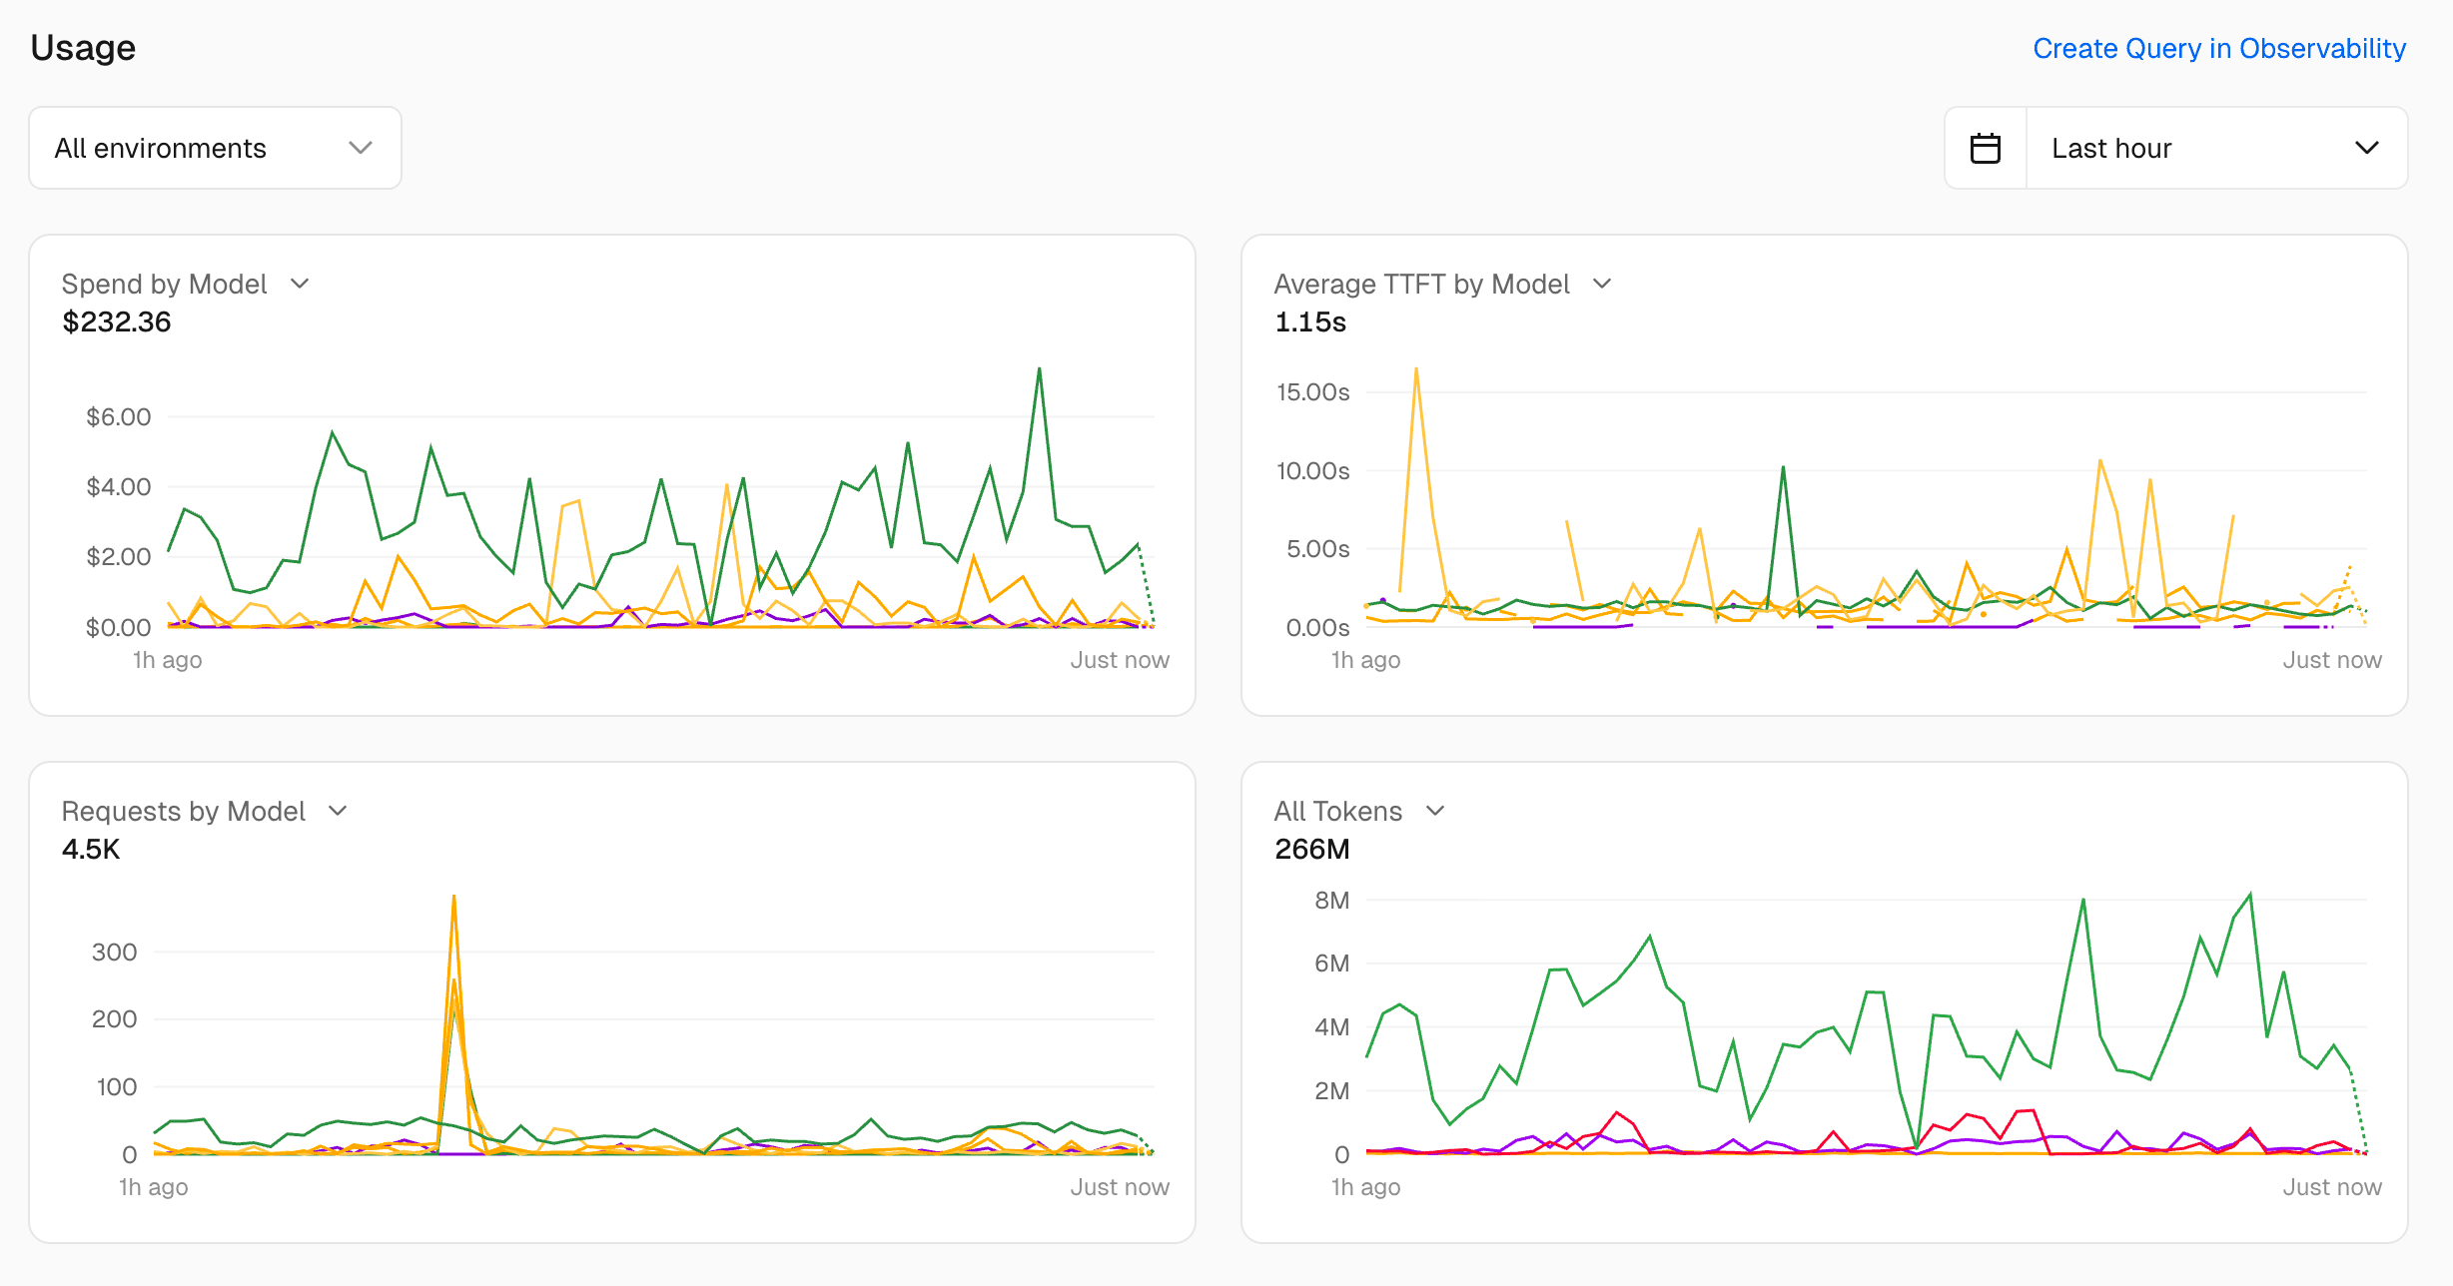Screen dimensions: 2453x1286
Task: Click the orange peak in Requests by Model chart
Action: (x=454, y=899)
